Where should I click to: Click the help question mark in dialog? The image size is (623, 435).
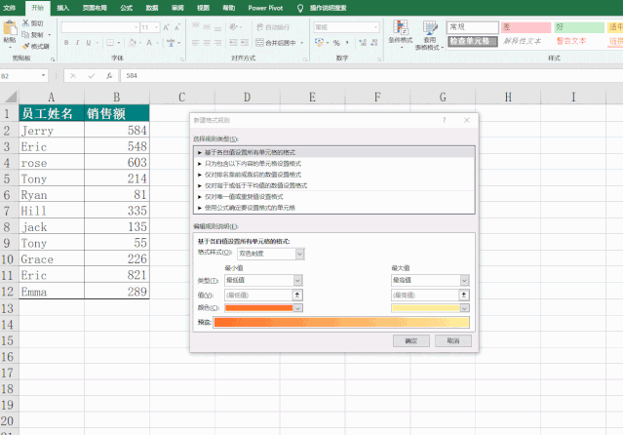click(445, 119)
